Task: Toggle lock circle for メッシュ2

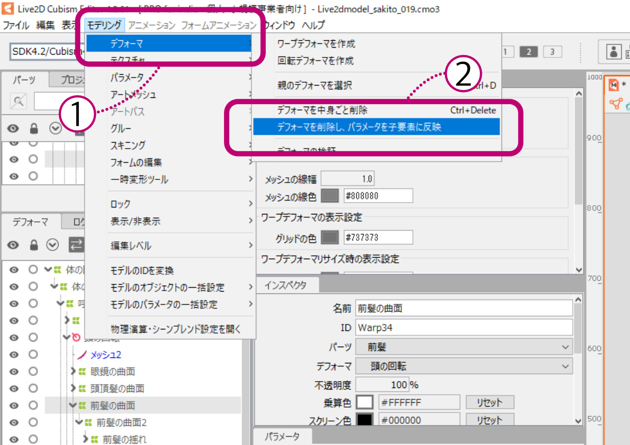Action: pyautogui.click(x=33, y=355)
